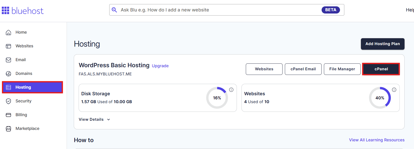Click the BETA badge in search bar
Image resolution: width=414 pixels, height=149 pixels.
[331, 10]
